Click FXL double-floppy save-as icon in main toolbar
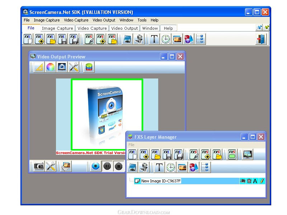 pos(74,39)
